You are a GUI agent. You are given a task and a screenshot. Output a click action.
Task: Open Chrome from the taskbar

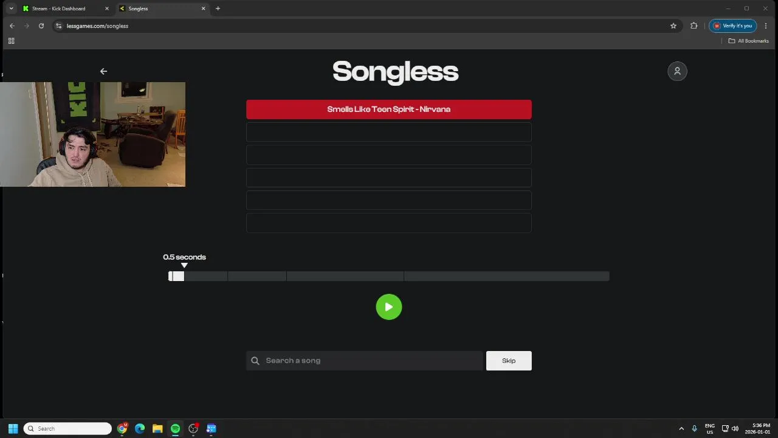tap(122, 429)
